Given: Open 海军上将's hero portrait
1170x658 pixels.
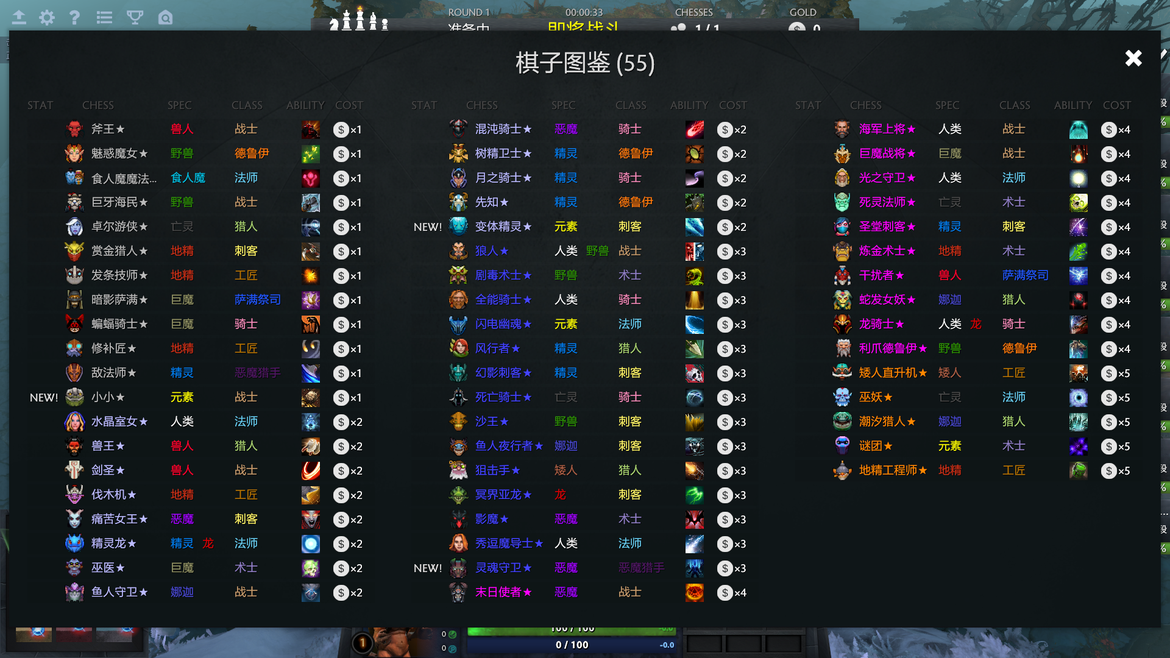Looking at the screenshot, I should [842, 129].
